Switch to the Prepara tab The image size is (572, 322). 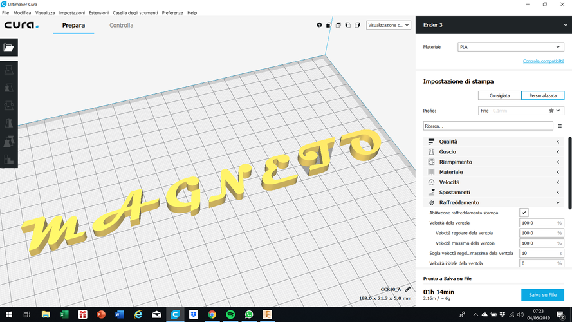click(73, 25)
